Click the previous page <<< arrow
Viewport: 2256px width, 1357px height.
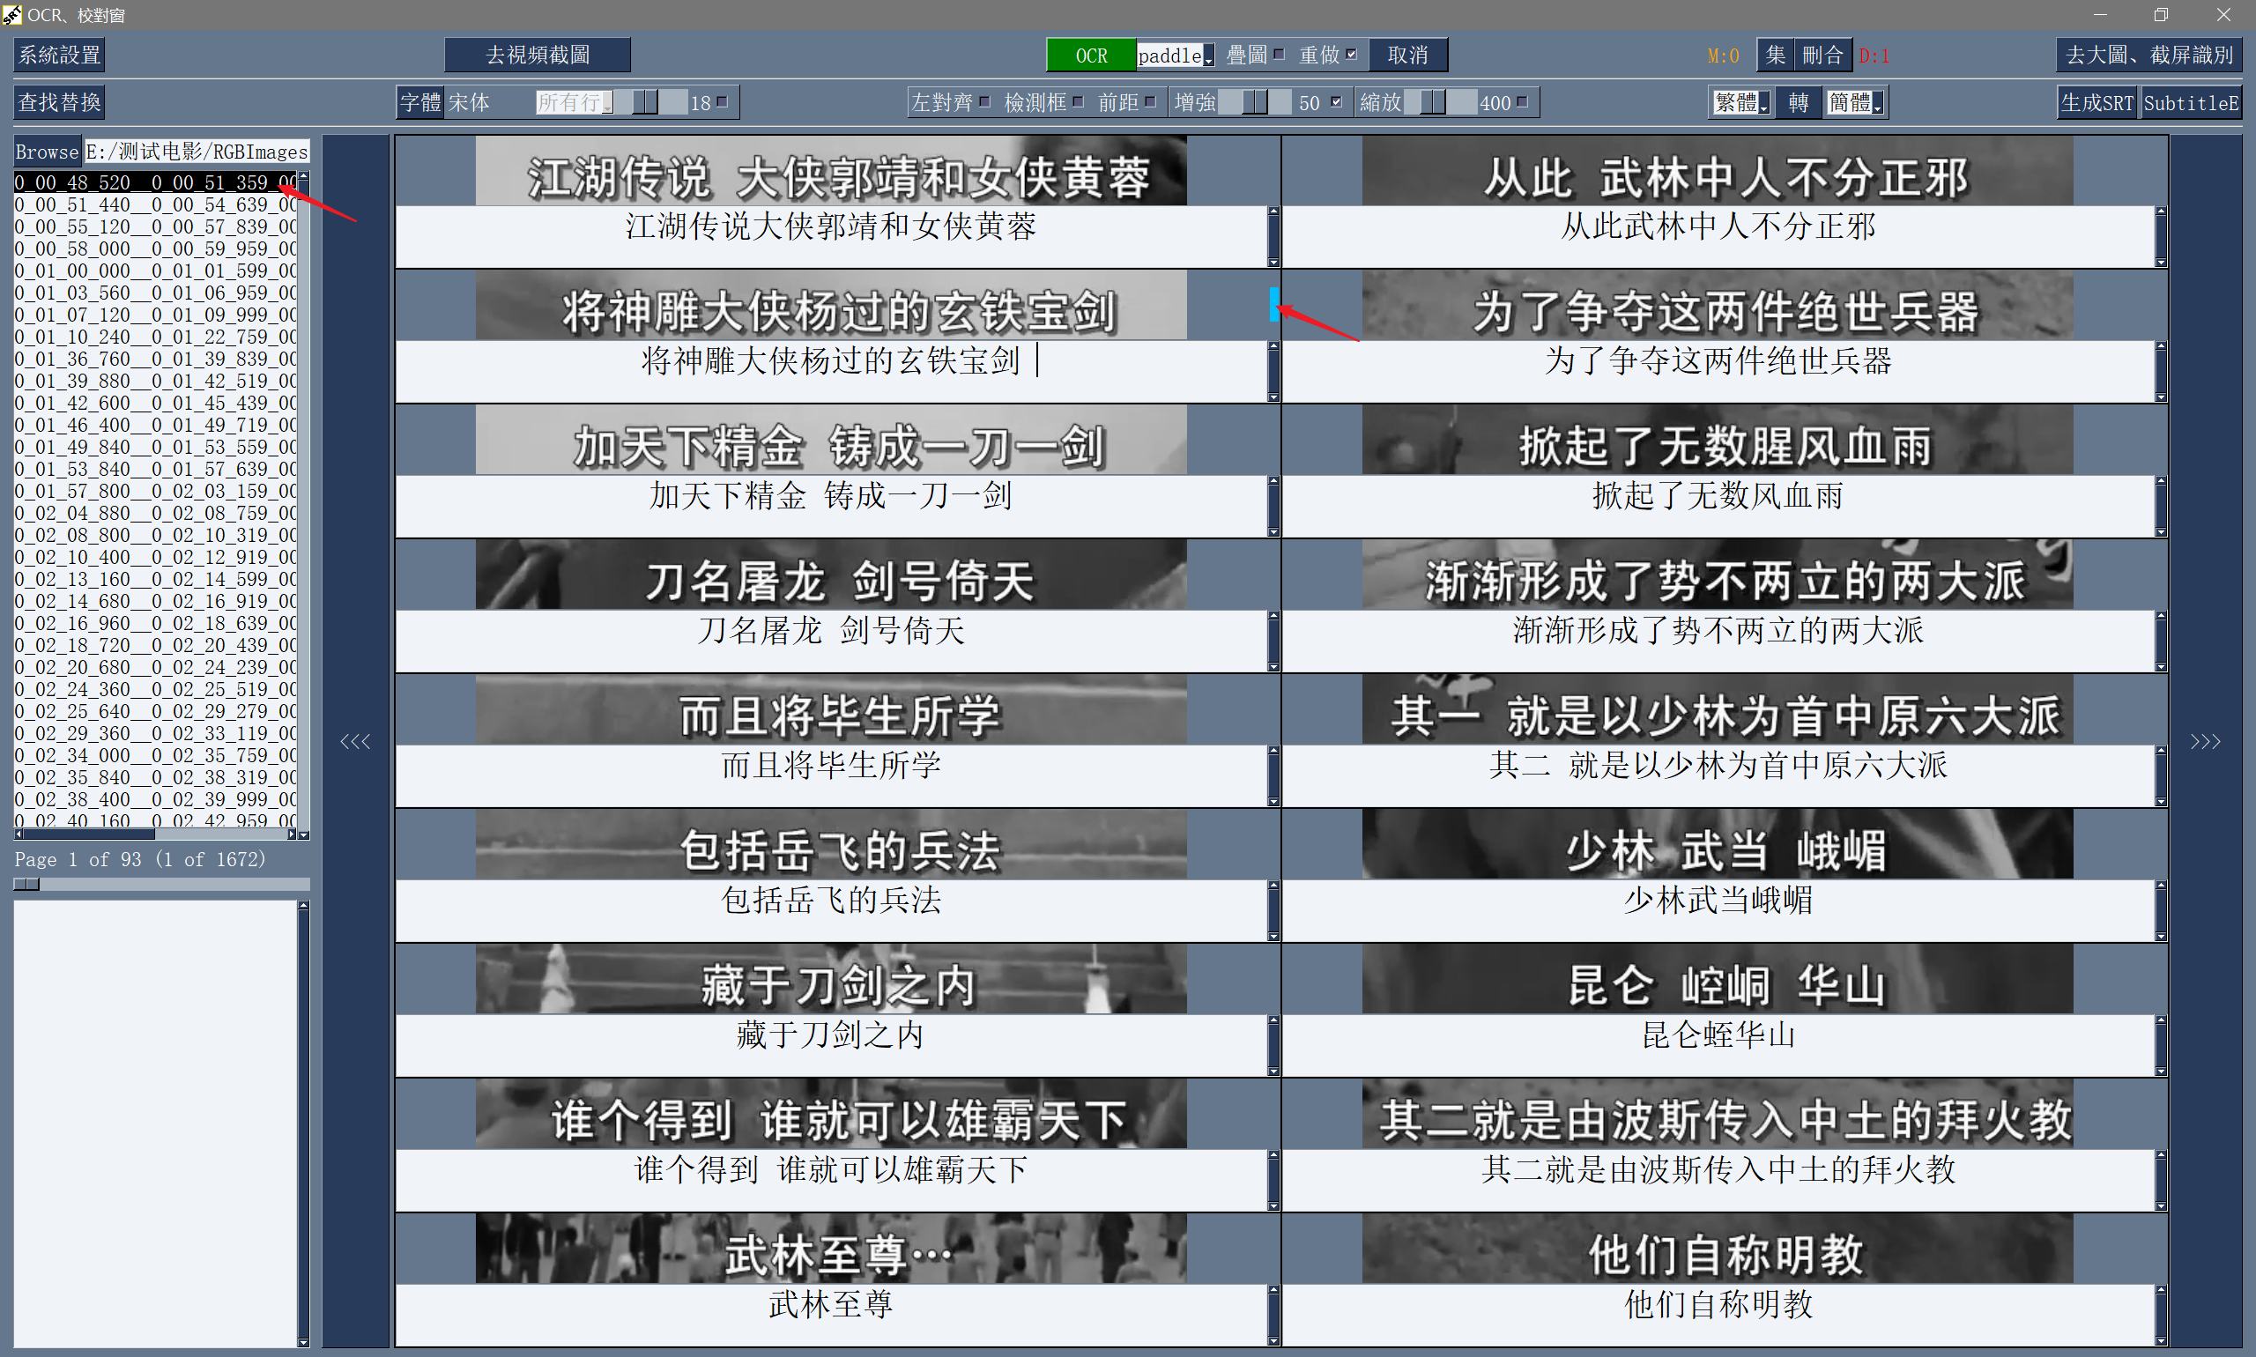tap(355, 741)
